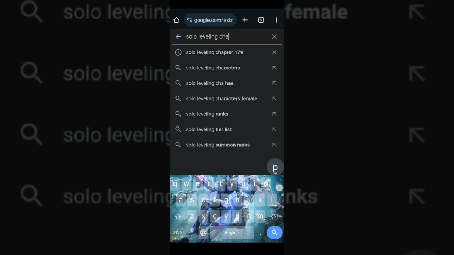Tap the 'm' key
454x255 pixels.
[260, 216]
